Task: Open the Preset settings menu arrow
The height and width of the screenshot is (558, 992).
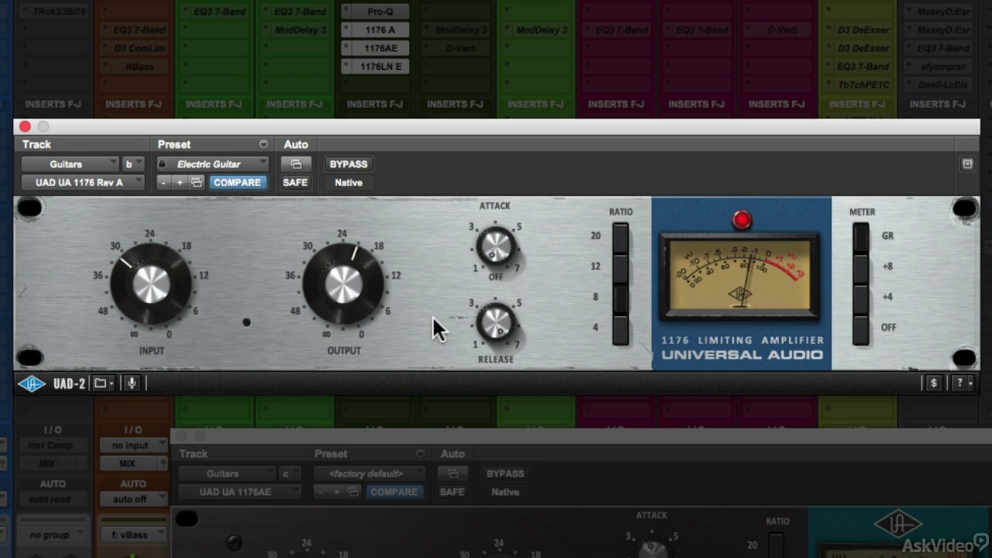Action: (x=263, y=144)
